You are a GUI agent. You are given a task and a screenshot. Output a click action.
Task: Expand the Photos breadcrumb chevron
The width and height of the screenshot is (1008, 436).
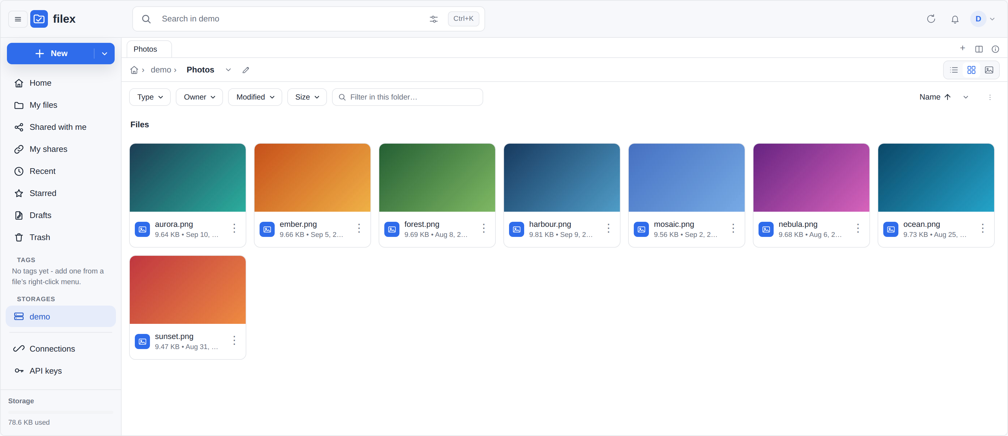pos(228,70)
